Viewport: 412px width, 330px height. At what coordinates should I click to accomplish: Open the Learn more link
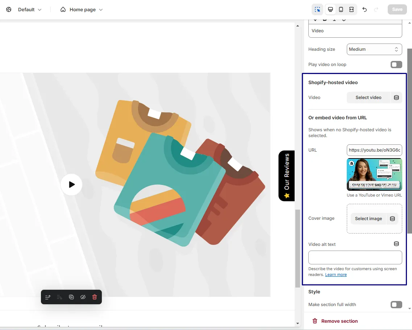click(336, 275)
